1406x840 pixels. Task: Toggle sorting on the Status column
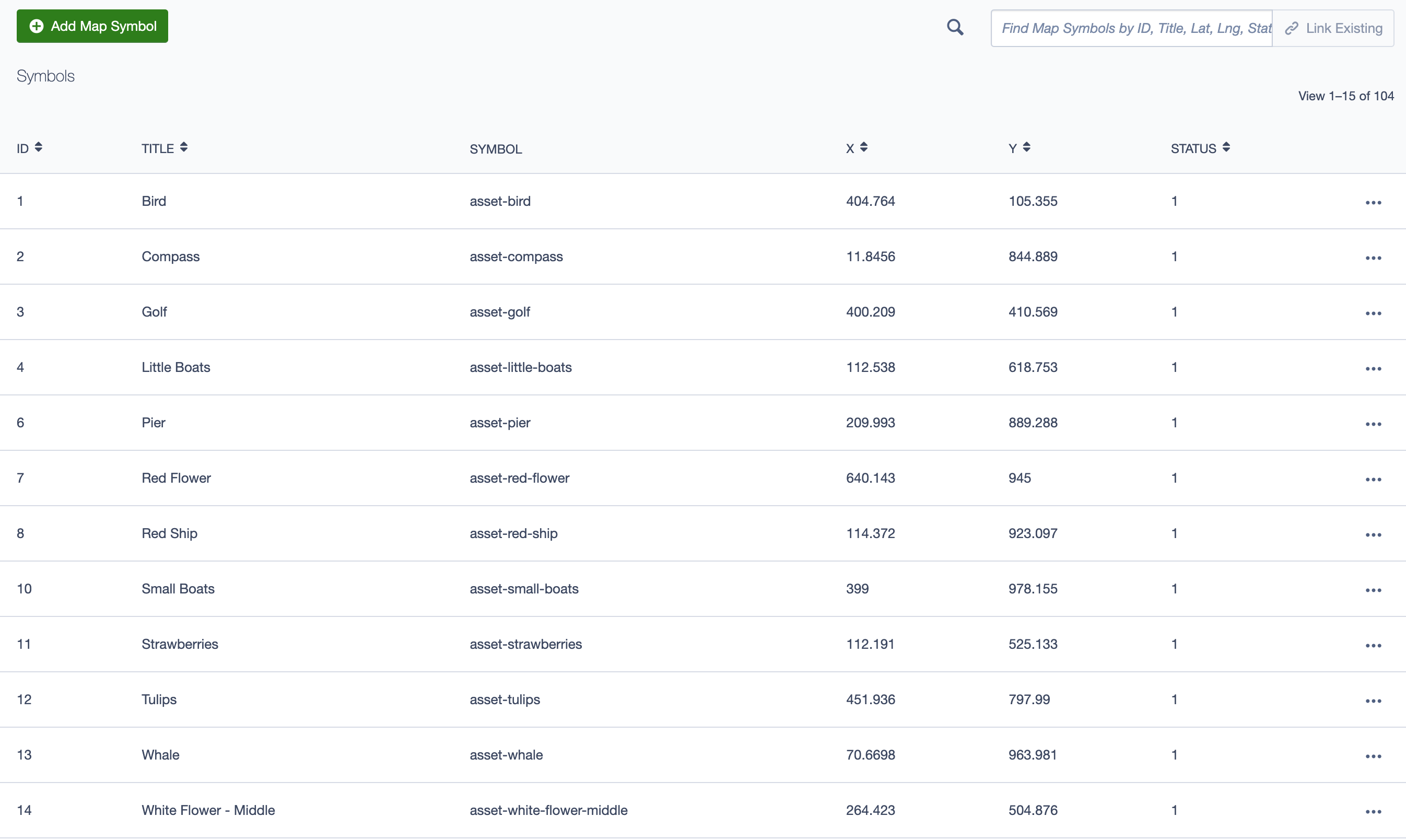click(1225, 148)
